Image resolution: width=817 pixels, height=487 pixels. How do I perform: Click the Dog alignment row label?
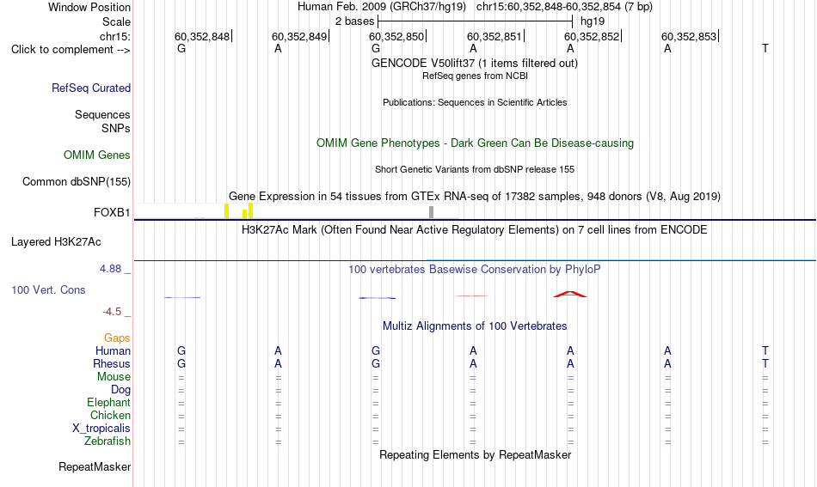click(120, 390)
